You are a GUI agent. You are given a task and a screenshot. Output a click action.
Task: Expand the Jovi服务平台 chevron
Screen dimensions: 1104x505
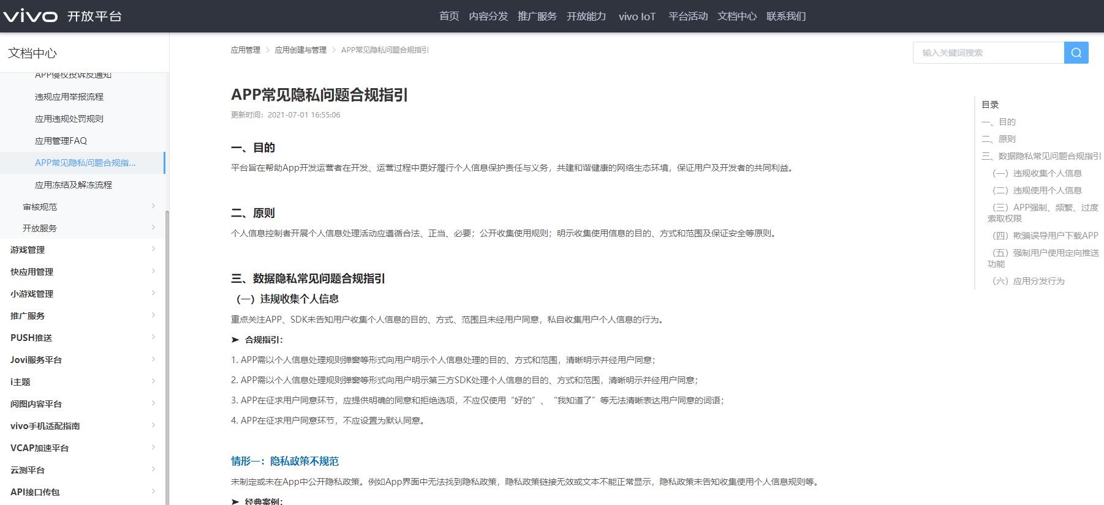point(153,359)
